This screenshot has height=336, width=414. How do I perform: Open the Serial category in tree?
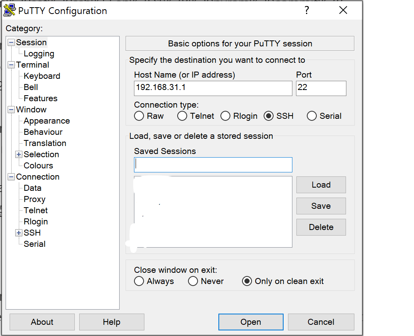34,244
